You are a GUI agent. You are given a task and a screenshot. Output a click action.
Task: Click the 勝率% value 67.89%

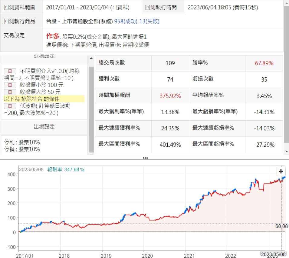pyautogui.click(x=264, y=63)
